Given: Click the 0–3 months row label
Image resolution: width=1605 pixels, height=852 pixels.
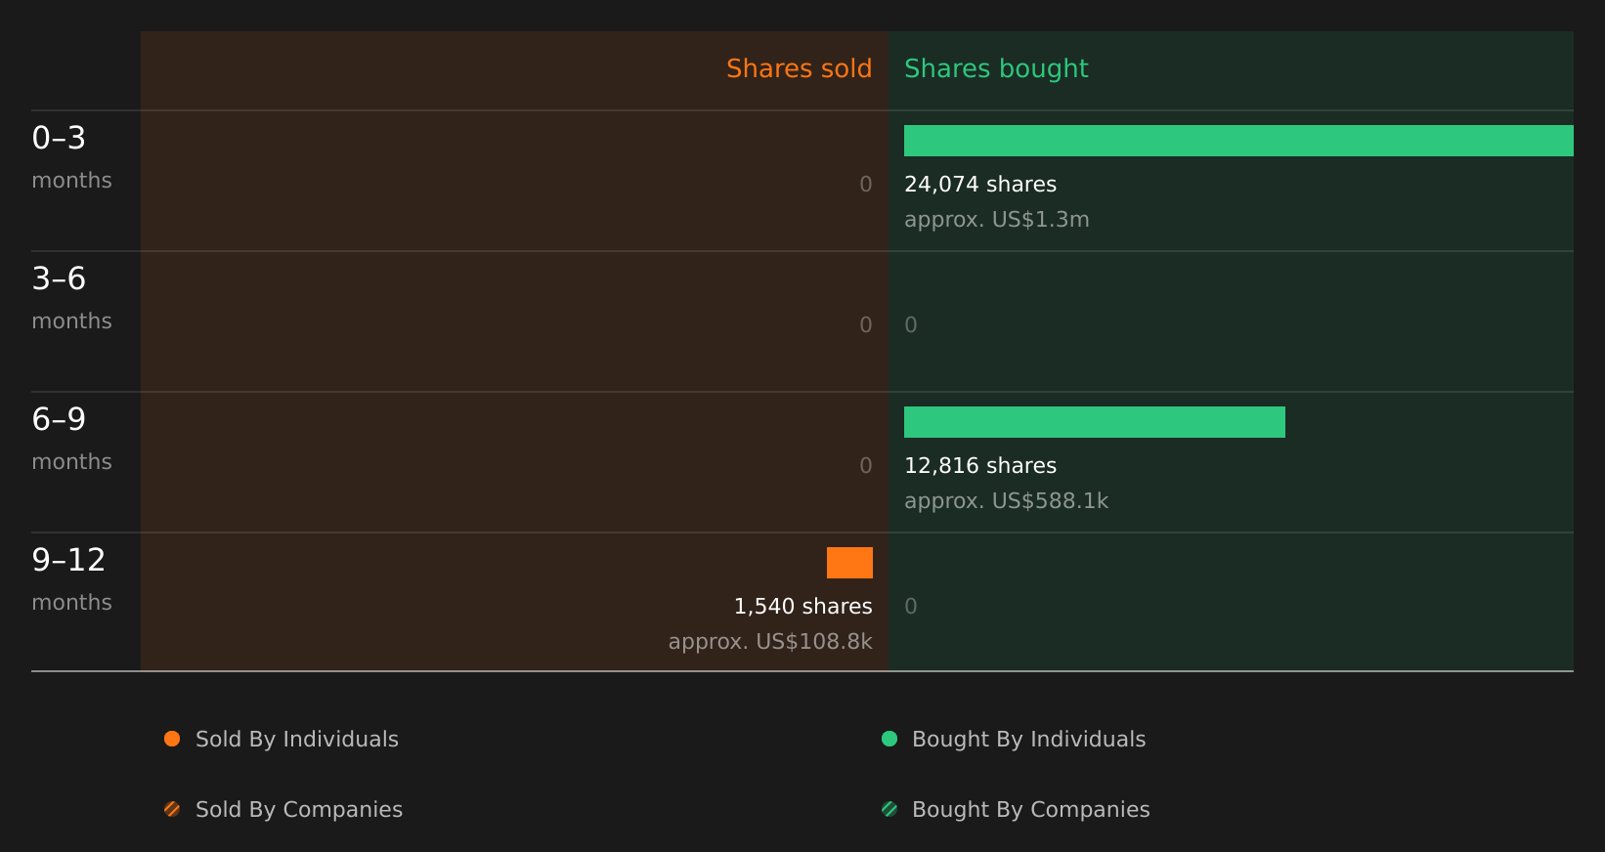Looking at the screenshot, I should (x=71, y=157).
